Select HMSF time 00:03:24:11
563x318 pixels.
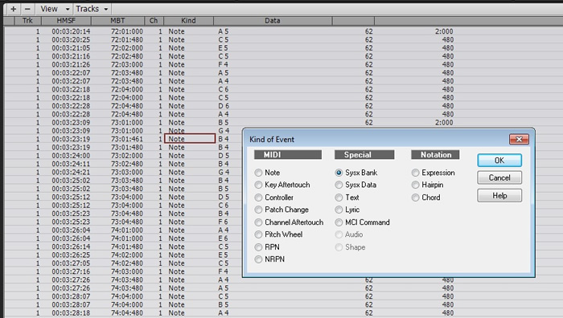(71, 164)
